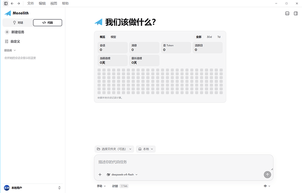Open the 编辑 menu

42,3
